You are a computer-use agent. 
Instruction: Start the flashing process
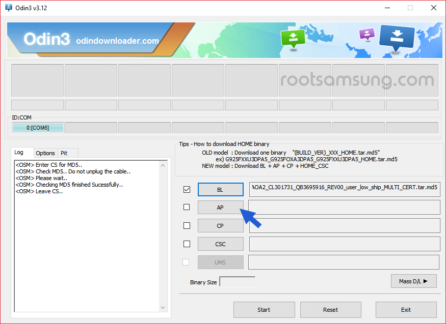pos(264,310)
